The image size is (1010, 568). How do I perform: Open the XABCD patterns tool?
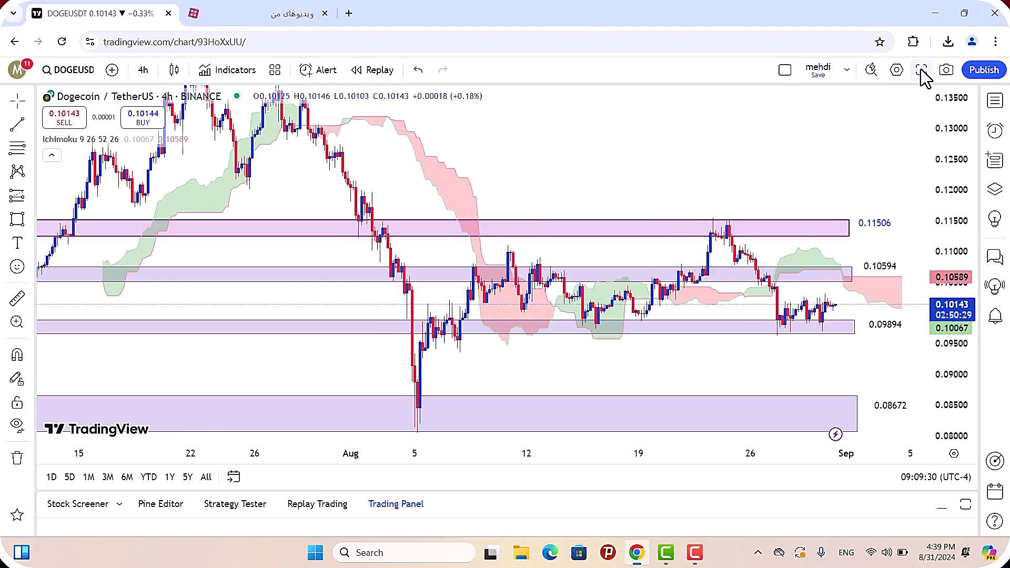pyautogui.click(x=17, y=171)
